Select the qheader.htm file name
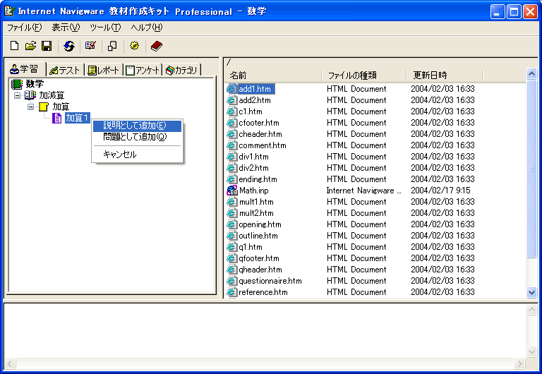The width and height of the screenshot is (542, 374). (x=260, y=270)
